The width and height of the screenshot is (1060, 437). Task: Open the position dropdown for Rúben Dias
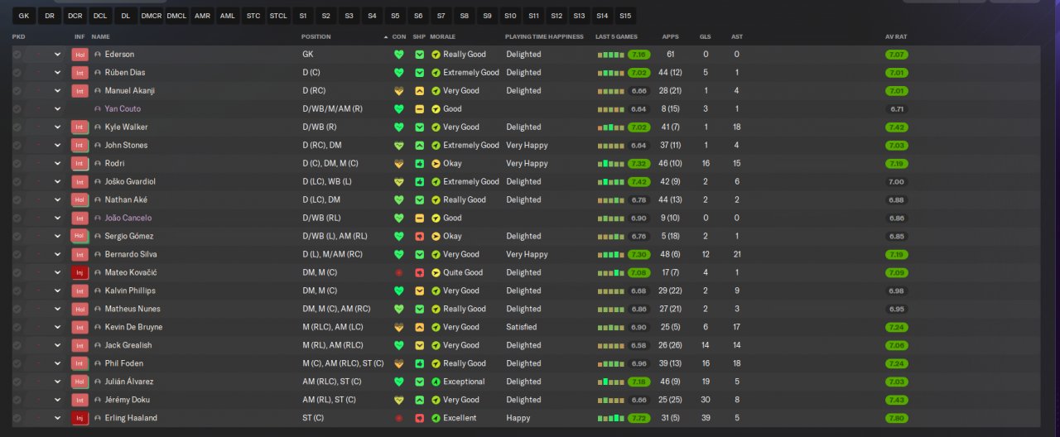pyautogui.click(x=58, y=73)
